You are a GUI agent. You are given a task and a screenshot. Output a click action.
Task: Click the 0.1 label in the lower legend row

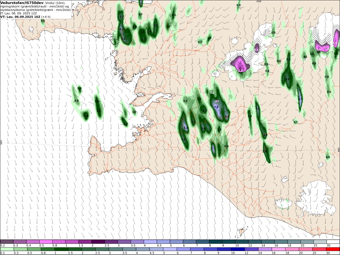pyautogui.click(x=2, y=253)
